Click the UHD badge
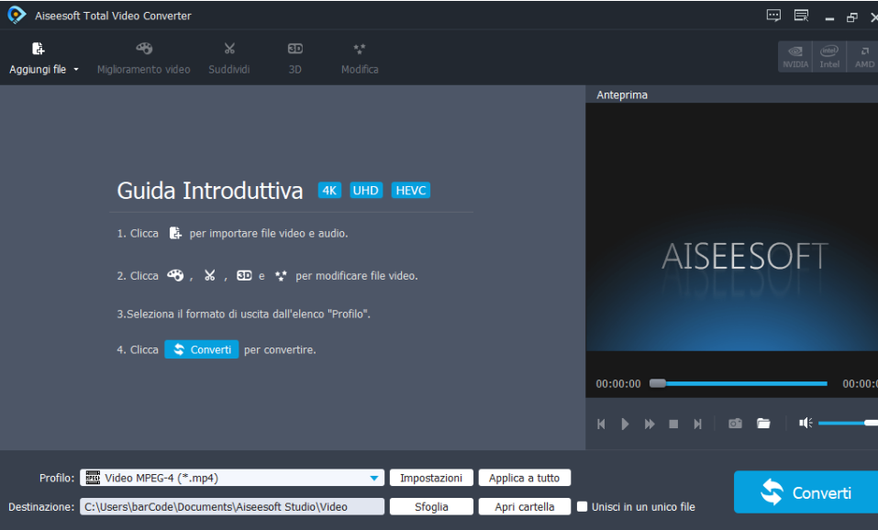878x530 pixels. 366,191
